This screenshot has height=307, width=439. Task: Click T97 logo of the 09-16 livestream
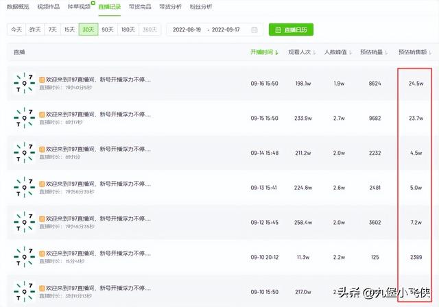25,83
